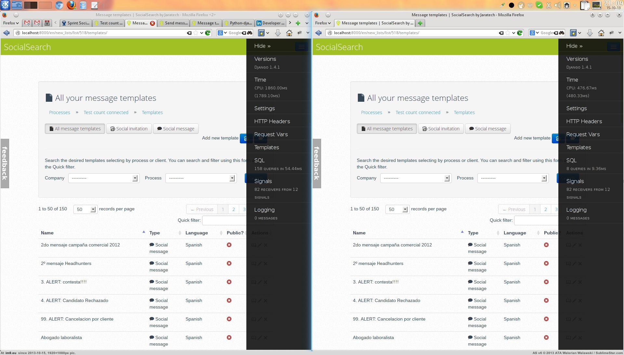Toggle Public status for '2º mensaje Headhunters' in left window
The height and width of the screenshot is (355, 624).
(229, 263)
